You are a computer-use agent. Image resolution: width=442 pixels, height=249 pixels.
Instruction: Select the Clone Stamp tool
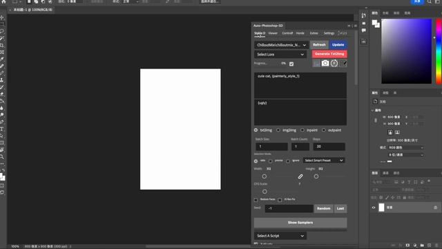click(x=2, y=80)
